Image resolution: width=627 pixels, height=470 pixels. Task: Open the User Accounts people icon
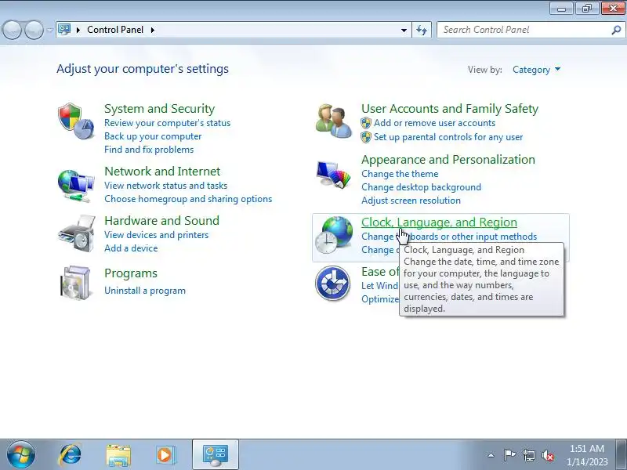(x=334, y=121)
